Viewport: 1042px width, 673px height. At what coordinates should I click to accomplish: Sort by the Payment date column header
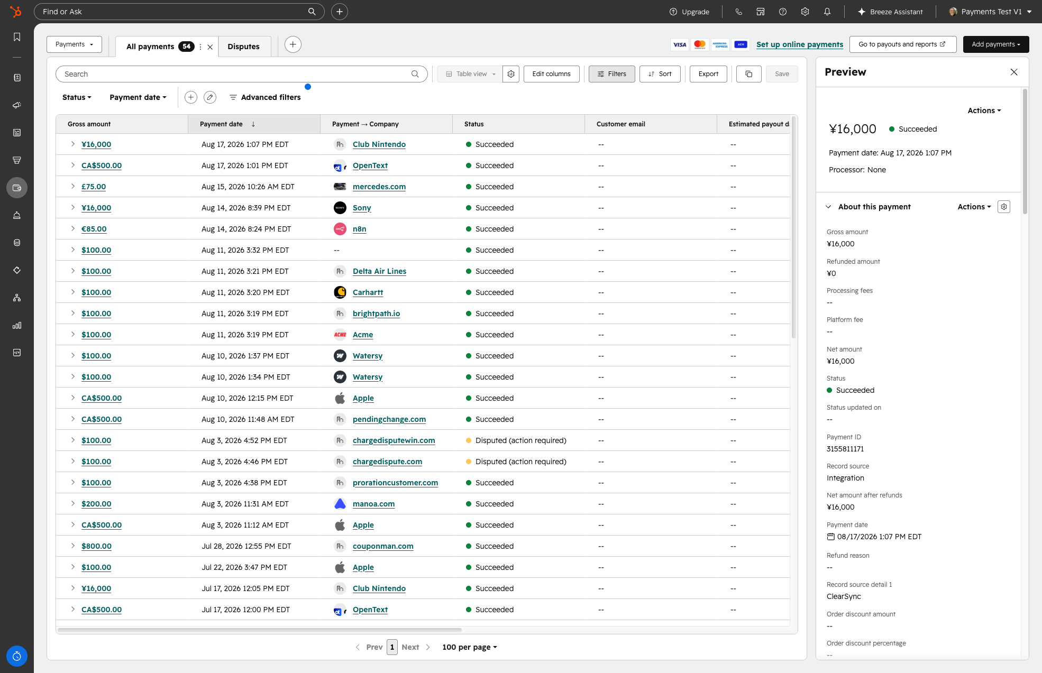[254, 124]
